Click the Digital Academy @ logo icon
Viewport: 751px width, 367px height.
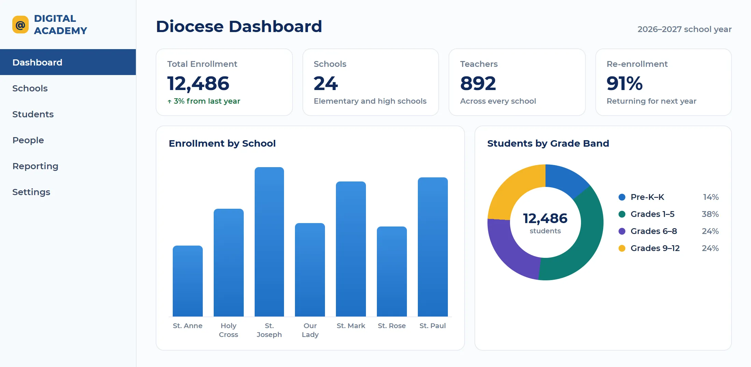(x=20, y=25)
